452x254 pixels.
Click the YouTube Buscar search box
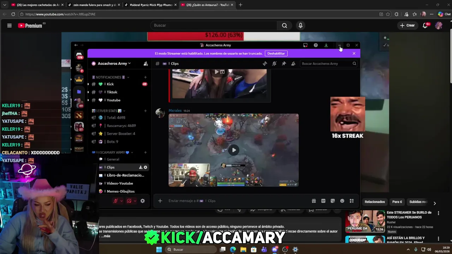[x=214, y=25]
